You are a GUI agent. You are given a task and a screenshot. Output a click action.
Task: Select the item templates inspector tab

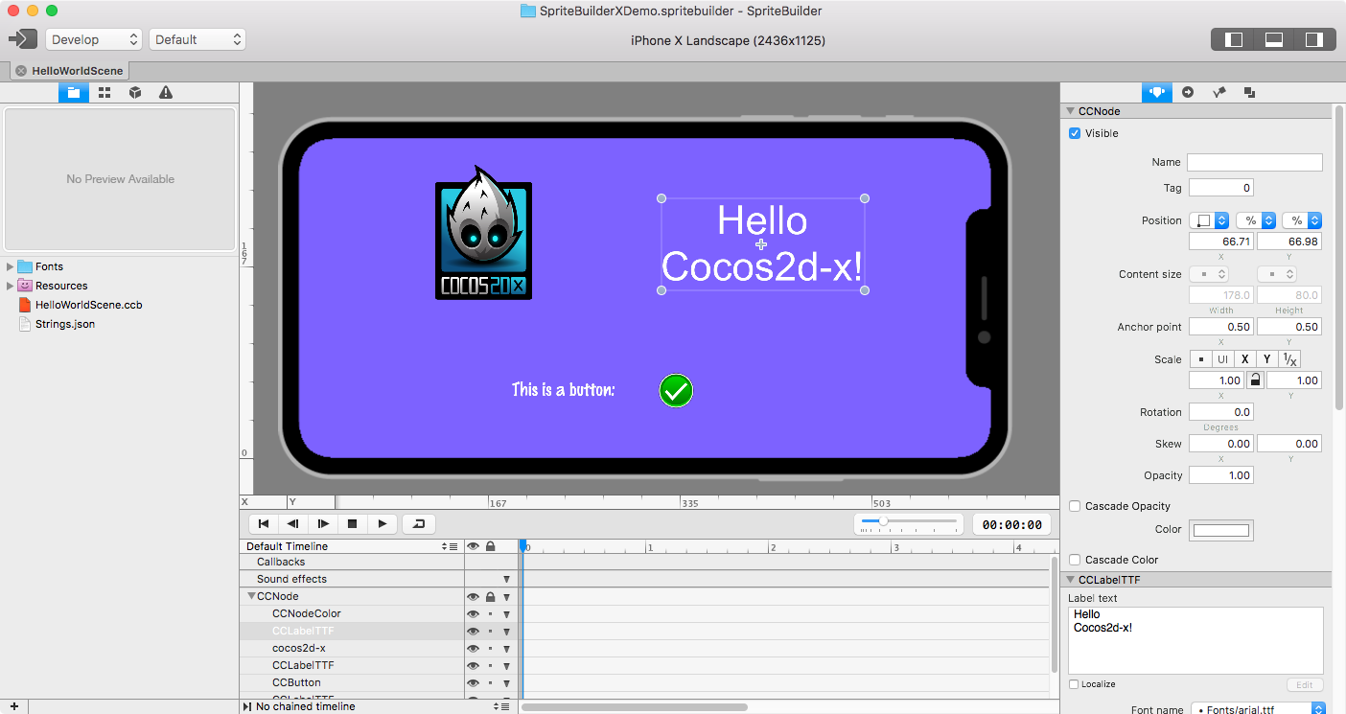click(x=1249, y=92)
